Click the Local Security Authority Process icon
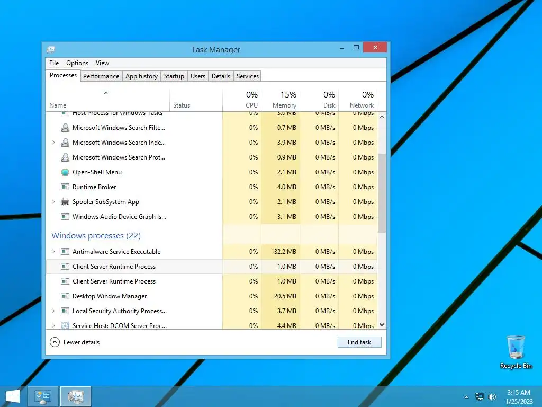Viewport: 542px width, 407px height. (65, 311)
